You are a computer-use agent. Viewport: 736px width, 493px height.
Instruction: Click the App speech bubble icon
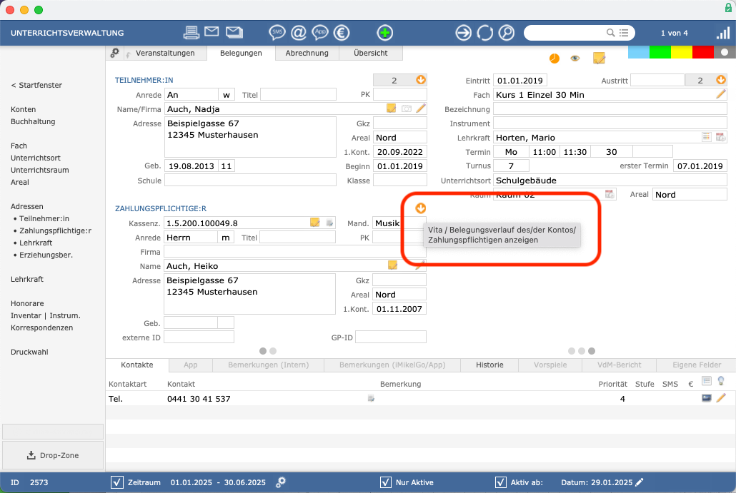coord(320,32)
